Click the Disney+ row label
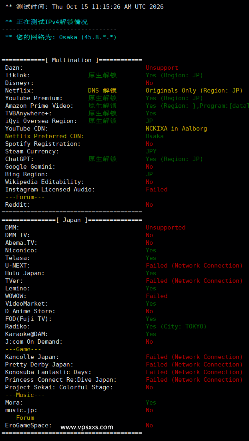Screen dimensions: 249x441 [x=19, y=83]
